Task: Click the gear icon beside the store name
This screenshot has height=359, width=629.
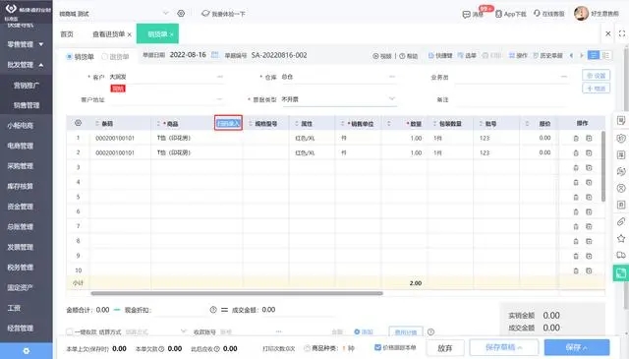Action: tap(181, 13)
